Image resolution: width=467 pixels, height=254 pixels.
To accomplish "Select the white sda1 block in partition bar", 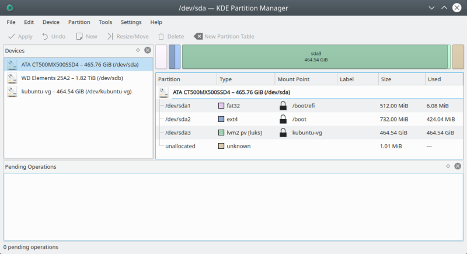I will [161, 57].
